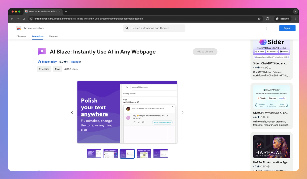This screenshot has height=179, width=307.
Task: Click the Incognito indicator
Action: 283,19
